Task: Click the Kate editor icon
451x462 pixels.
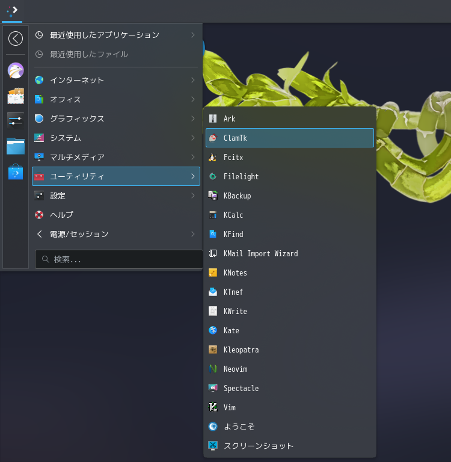Action: tap(213, 331)
